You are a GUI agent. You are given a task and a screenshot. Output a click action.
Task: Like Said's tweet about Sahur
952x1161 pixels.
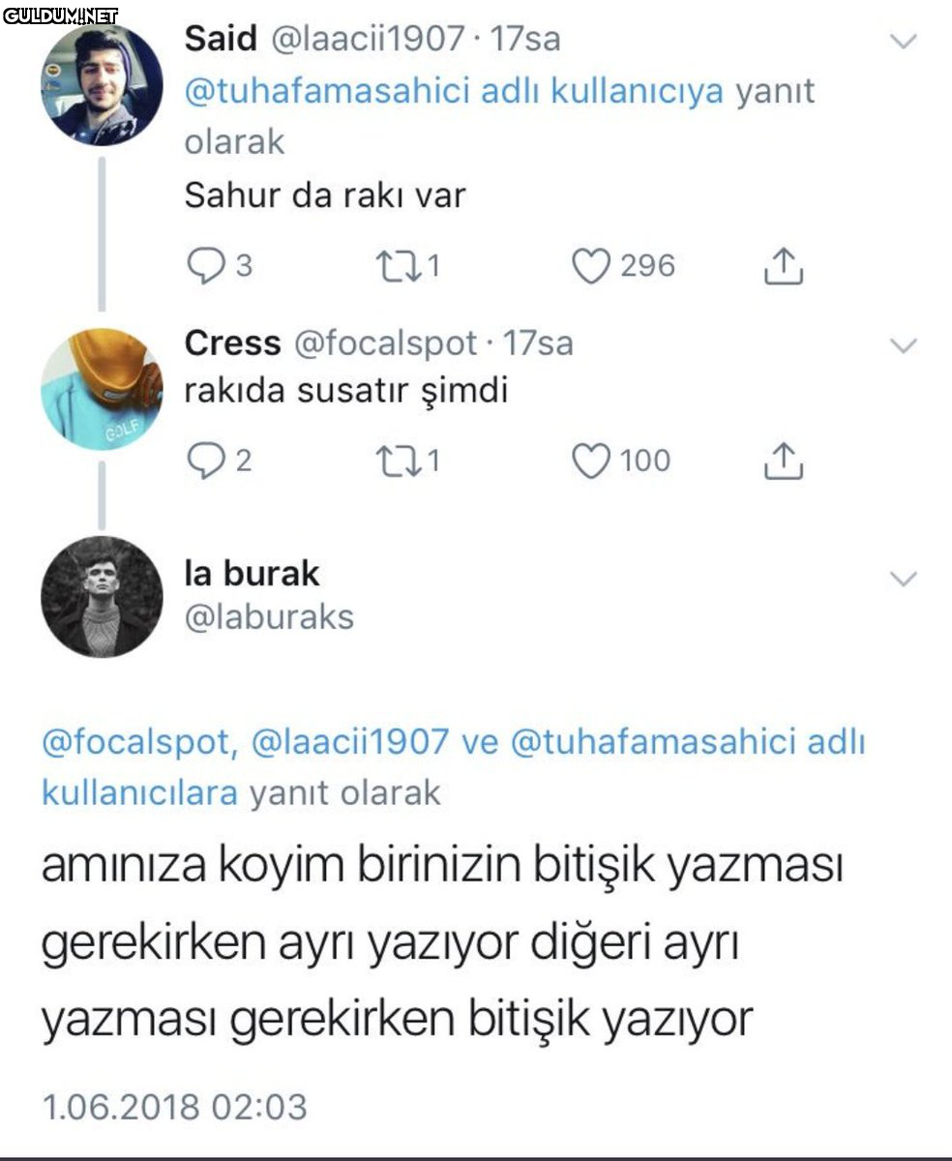click(x=592, y=266)
